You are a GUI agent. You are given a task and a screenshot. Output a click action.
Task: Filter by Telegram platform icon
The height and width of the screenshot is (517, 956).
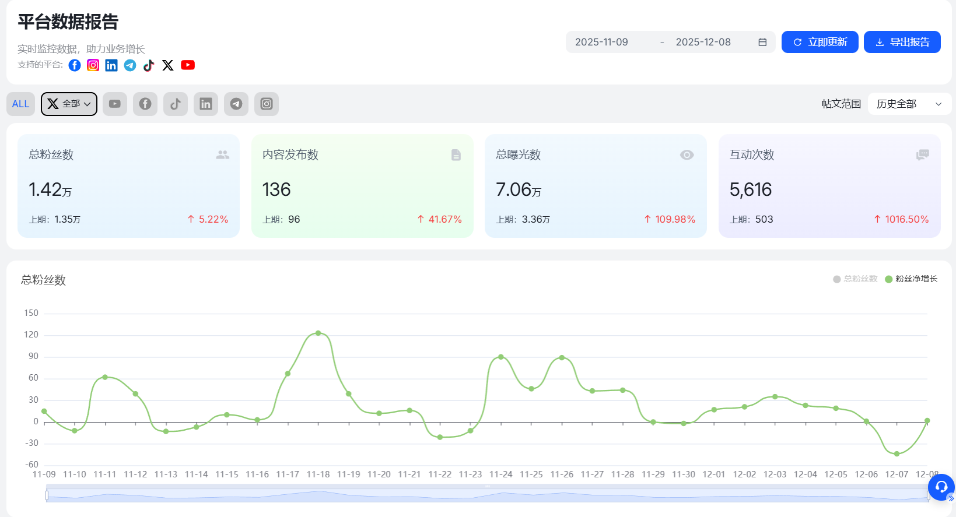point(236,104)
